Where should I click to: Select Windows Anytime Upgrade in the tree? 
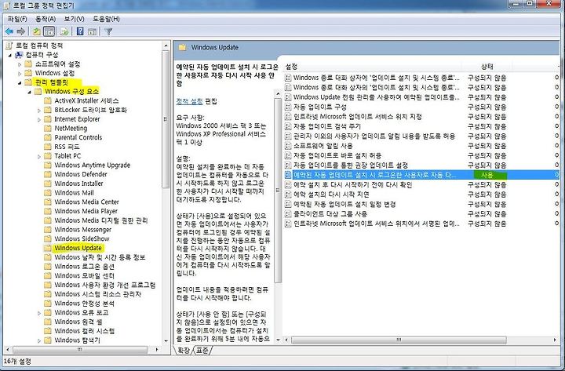(93, 165)
